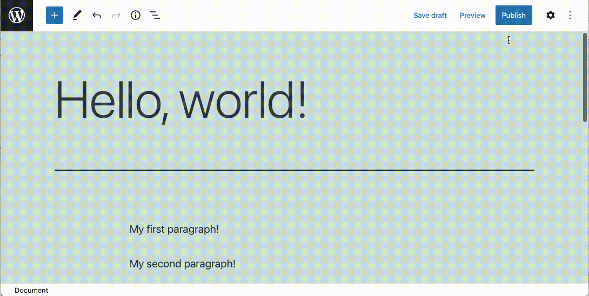Open the List View outline
The height and width of the screenshot is (296, 589).
155,16
